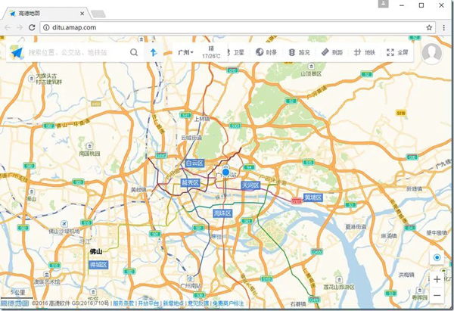The image size is (454, 311).
Task: Open the 新增地点 link
Action: pos(173,303)
